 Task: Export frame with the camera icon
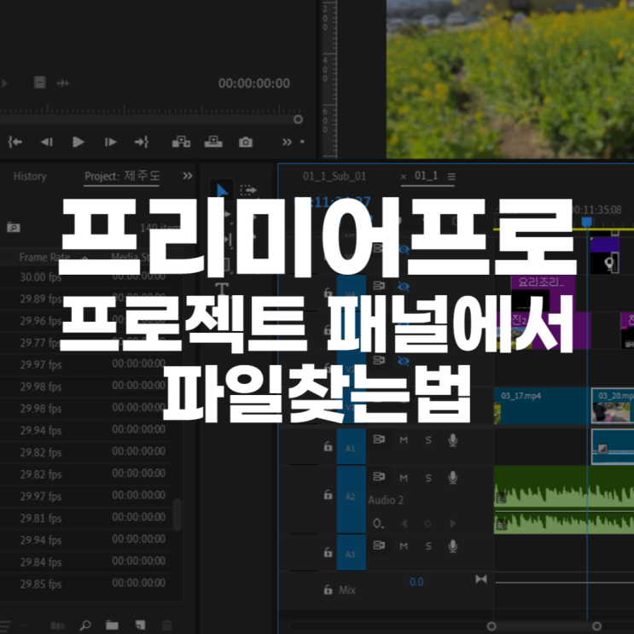(246, 143)
